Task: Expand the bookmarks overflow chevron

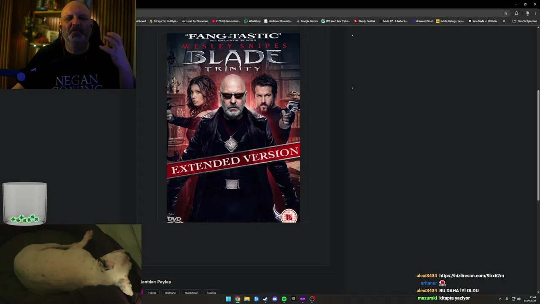Action: [504, 21]
